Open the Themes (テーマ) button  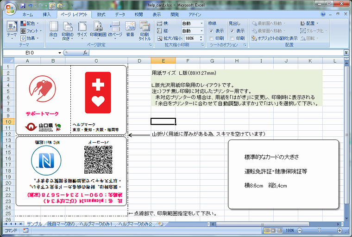(12, 30)
